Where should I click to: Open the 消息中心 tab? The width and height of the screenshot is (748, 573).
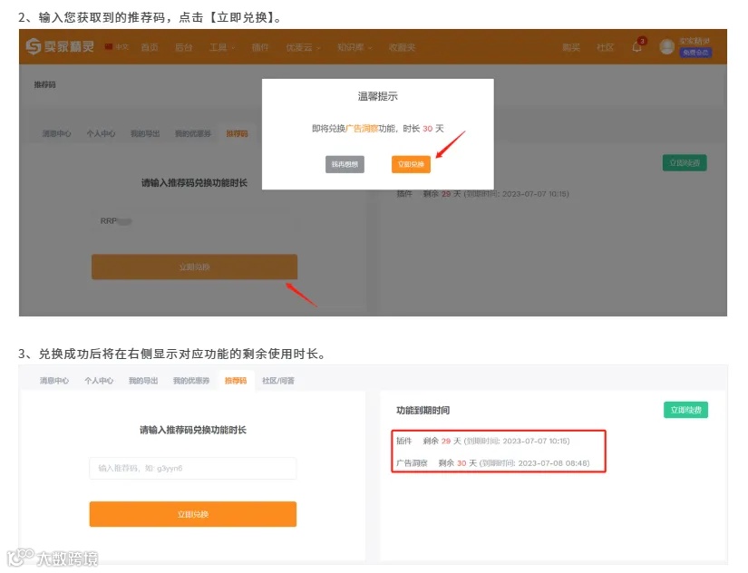tap(56, 131)
